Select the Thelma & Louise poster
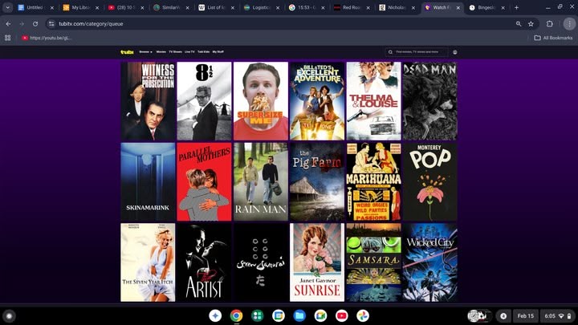 (373, 101)
